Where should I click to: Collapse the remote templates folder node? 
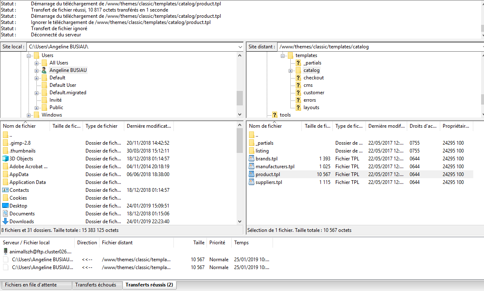[x=282, y=56]
